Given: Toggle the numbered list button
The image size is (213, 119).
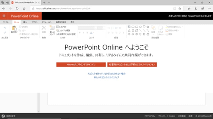Looking at the screenshot, I should click(x=112, y=28).
